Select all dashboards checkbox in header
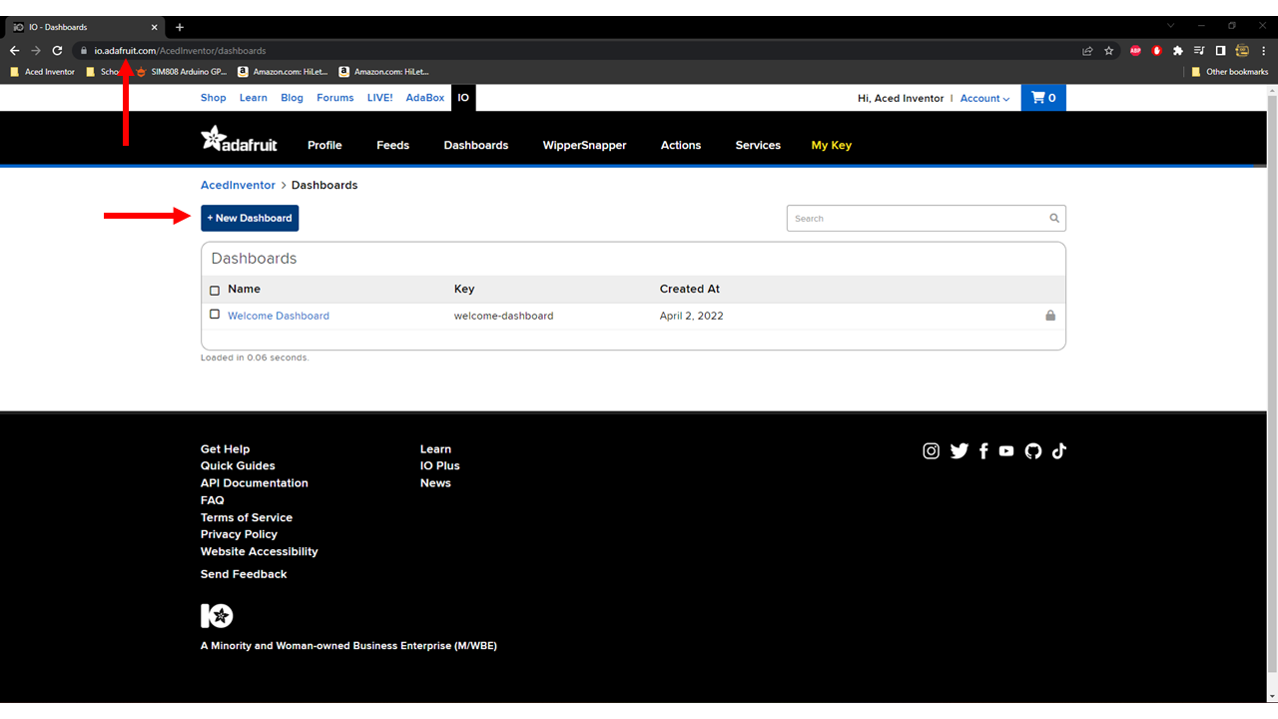This screenshot has width=1278, height=719. point(215,291)
